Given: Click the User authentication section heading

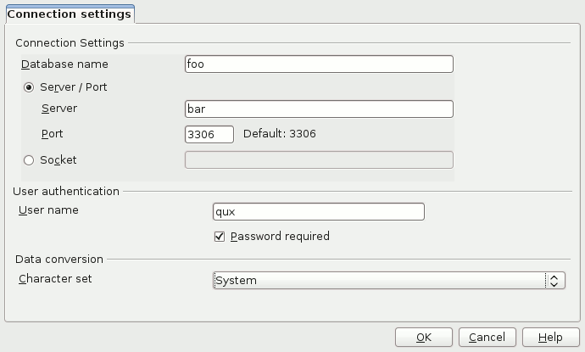Looking at the screenshot, I should pos(67,191).
